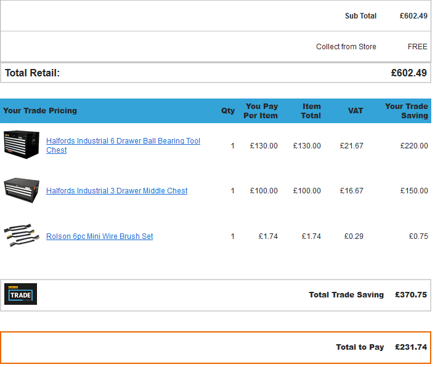This screenshot has height=367, width=435.
Task: Click the FREE delivery value
Action: click(418, 47)
